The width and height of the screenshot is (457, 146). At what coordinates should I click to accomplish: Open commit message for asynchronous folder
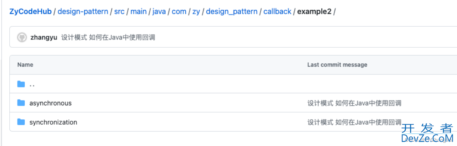(x=355, y=103)
